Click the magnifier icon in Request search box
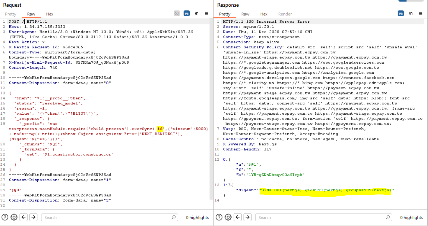 [x=174, y=217]
